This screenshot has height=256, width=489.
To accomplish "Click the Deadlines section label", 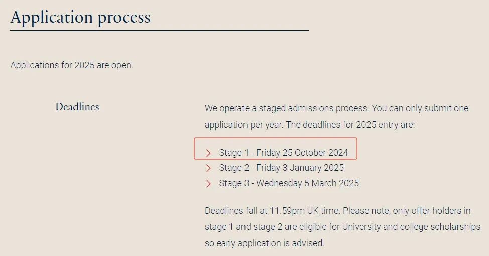I will 77,107.
